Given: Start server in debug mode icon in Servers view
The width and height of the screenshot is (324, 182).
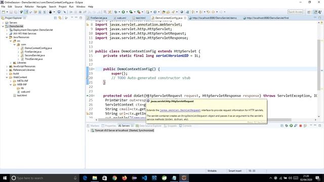Looking at the screenshot, I should pos(287,126).
